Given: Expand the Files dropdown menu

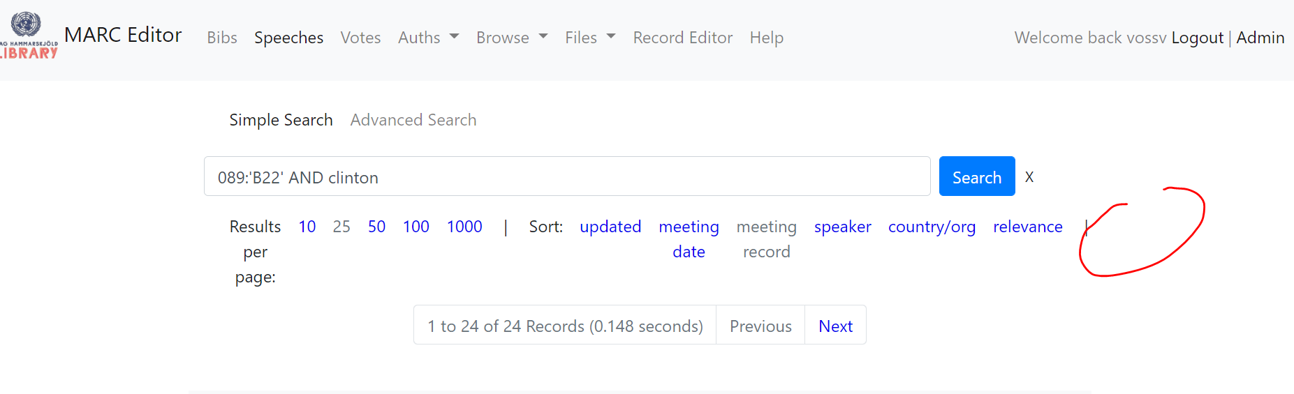Looking at the screenshot, I should point(590,38).
